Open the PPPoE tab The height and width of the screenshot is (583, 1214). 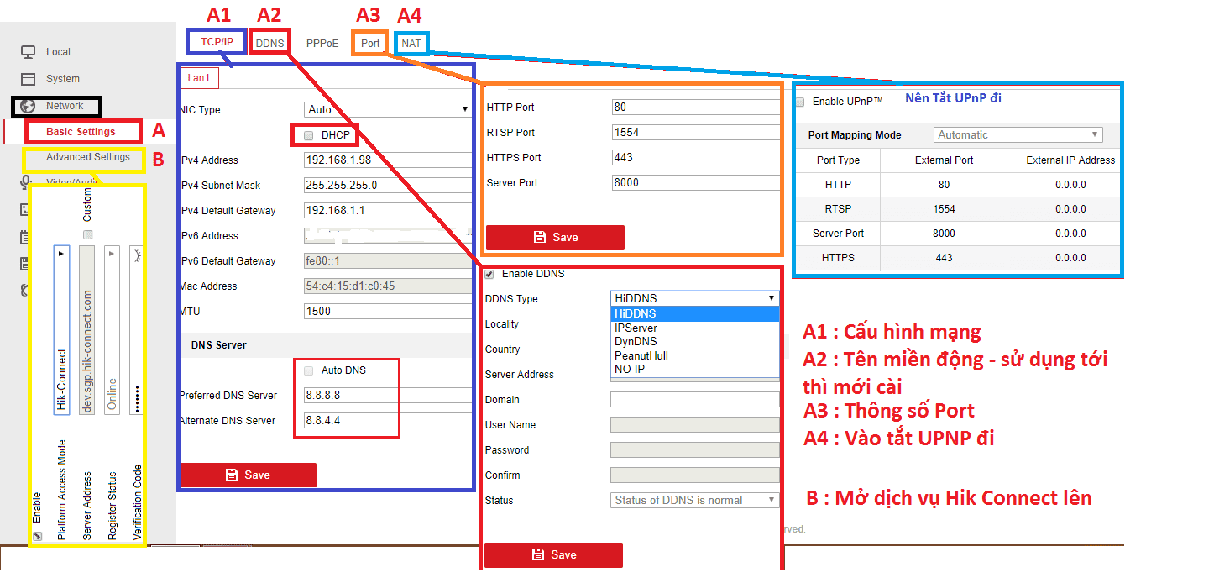coord(322,43)
